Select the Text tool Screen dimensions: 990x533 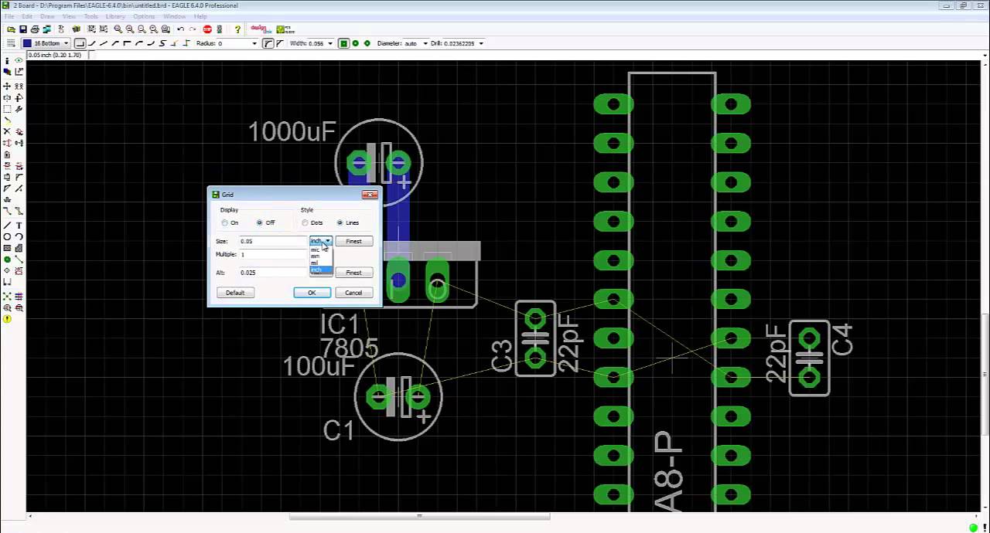pyautogui.click(x=19, y=225)
